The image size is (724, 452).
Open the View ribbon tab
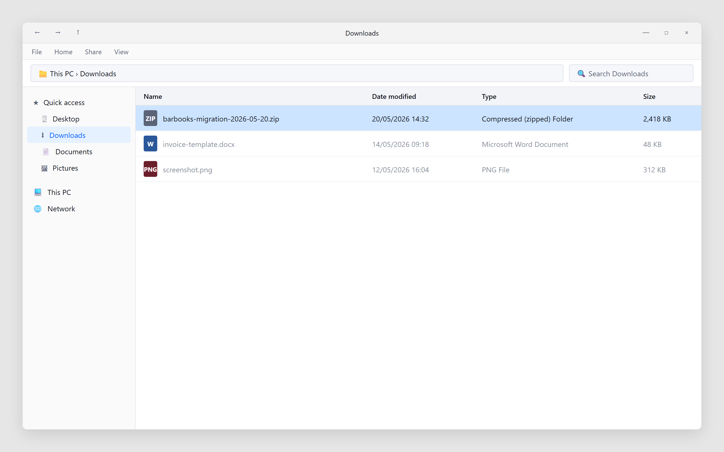121,52
